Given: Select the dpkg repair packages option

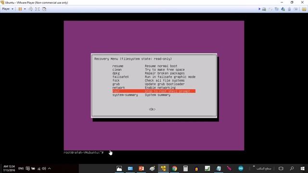Looking at the screenshot, I should pos(154,73).
